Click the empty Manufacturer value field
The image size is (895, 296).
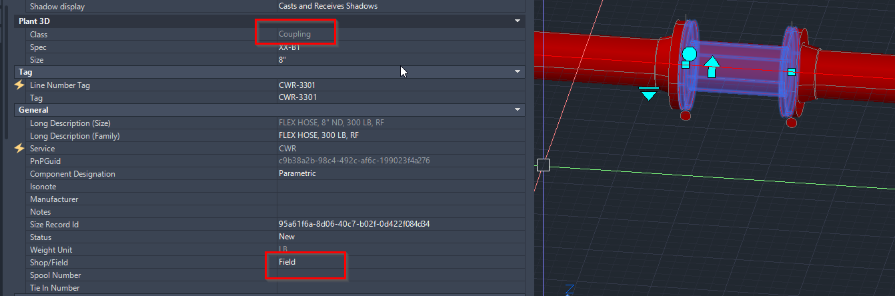pyautogui.click(x=401, y=199)
